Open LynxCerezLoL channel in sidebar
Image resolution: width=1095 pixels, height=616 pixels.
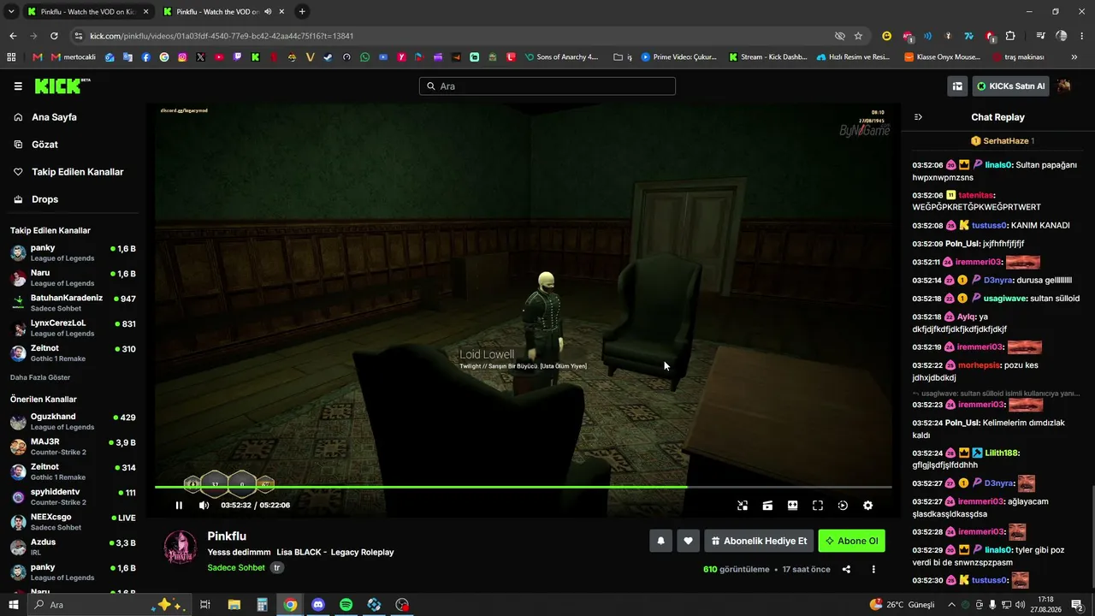73,328
